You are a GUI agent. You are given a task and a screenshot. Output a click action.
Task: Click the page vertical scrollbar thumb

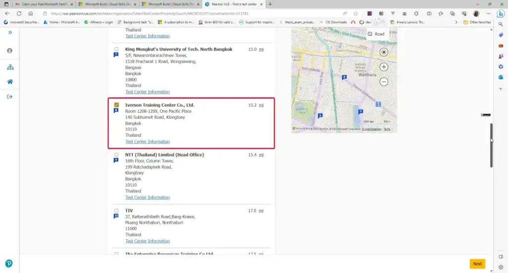(x=491, y=145)
